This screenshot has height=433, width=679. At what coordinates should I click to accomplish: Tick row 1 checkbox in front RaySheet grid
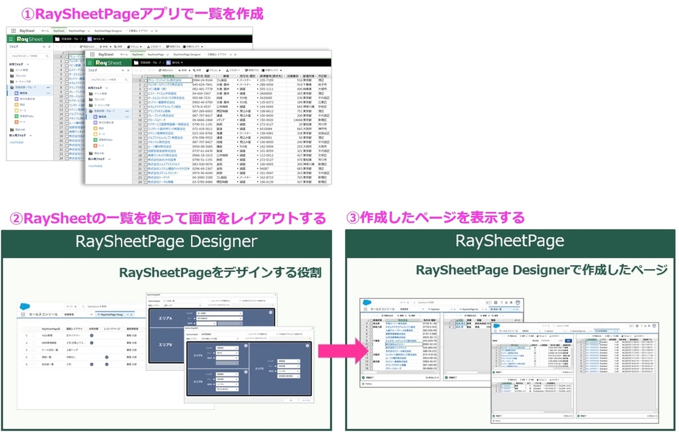click(145, 80)
